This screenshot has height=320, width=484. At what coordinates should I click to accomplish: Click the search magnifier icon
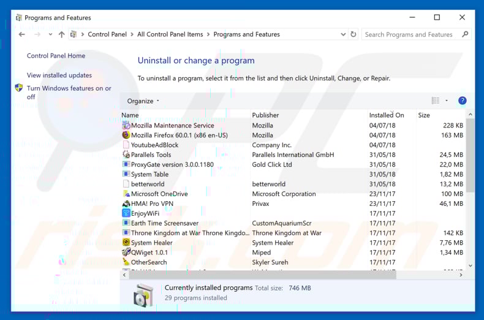tap(465, 34)
